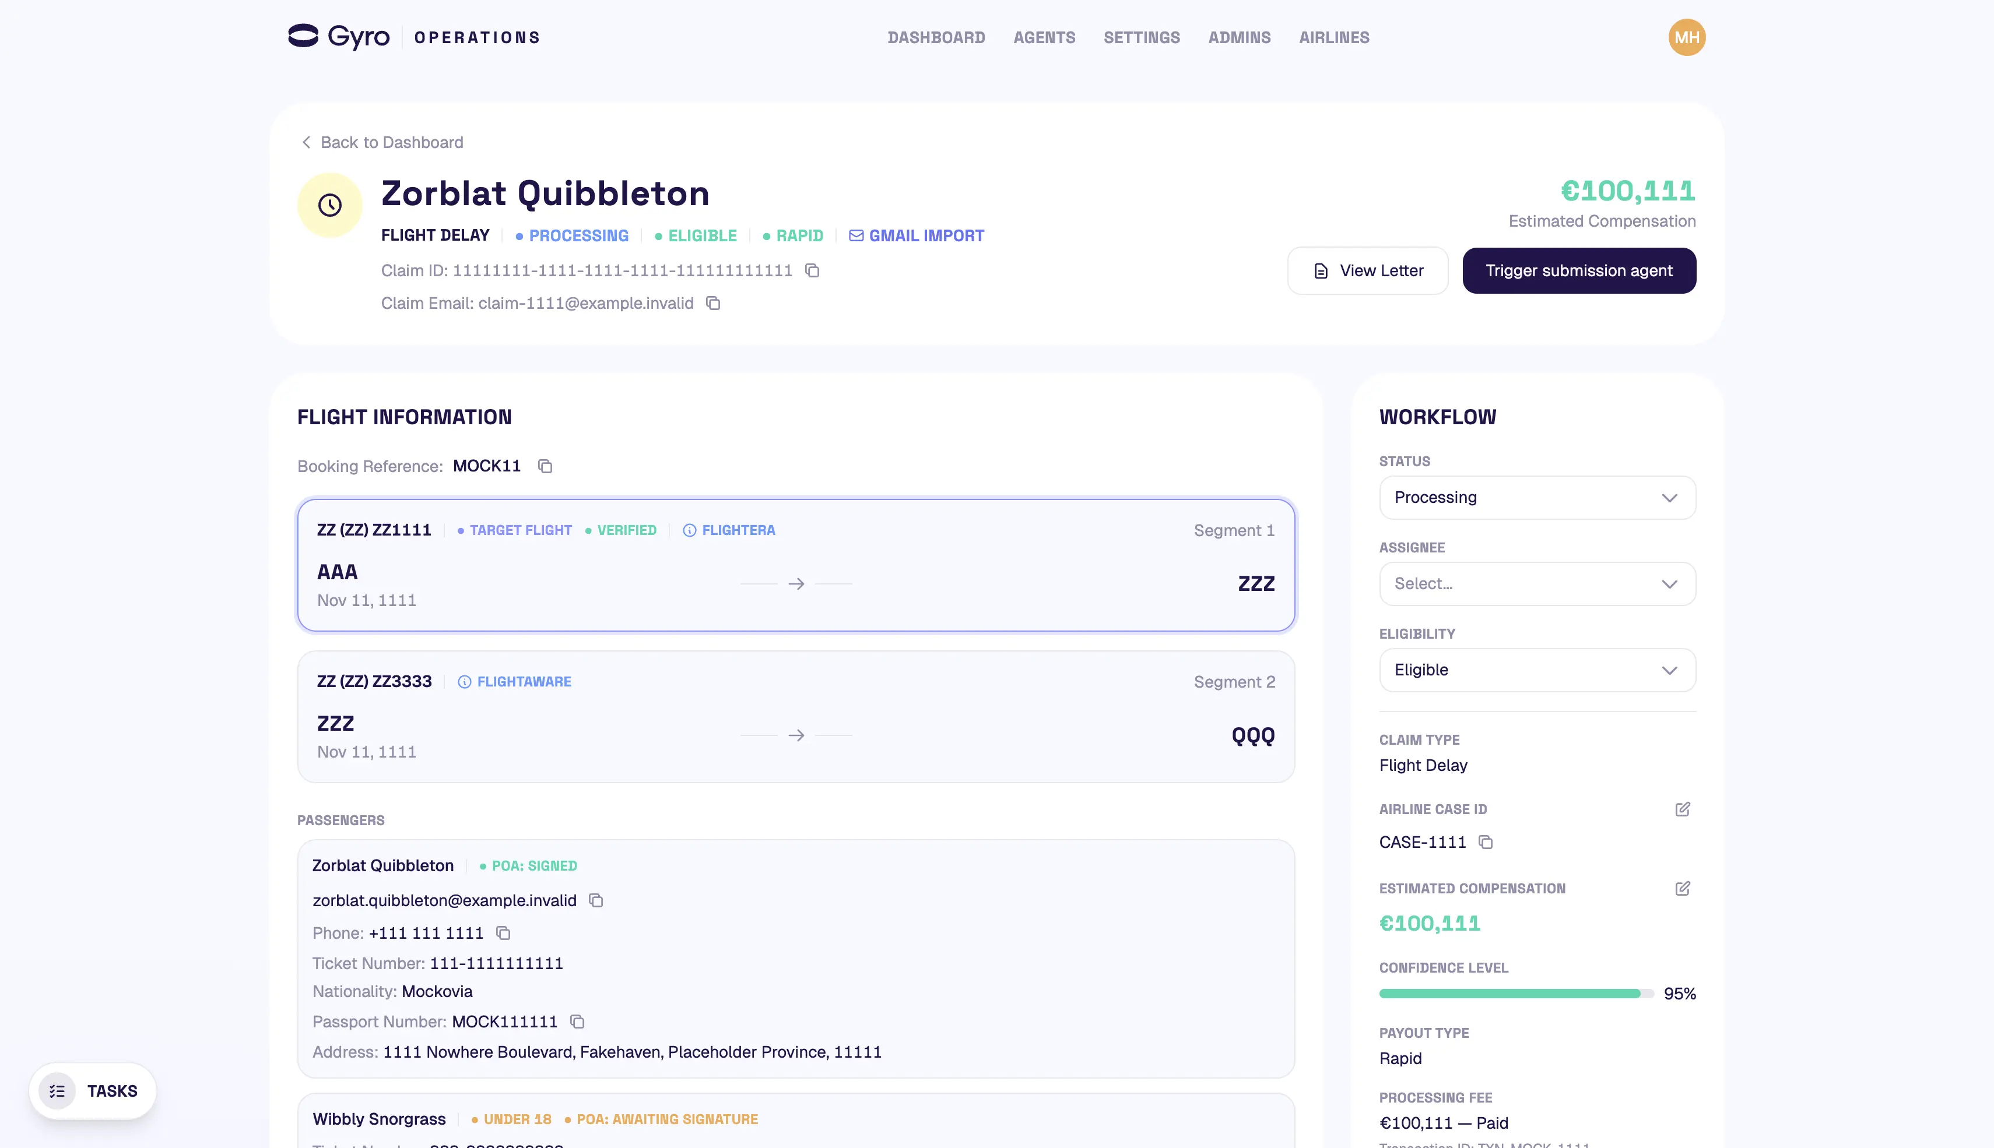Click processing fee €100,111 — Paid
1994x1148 pixels.
(1444, 1124)
